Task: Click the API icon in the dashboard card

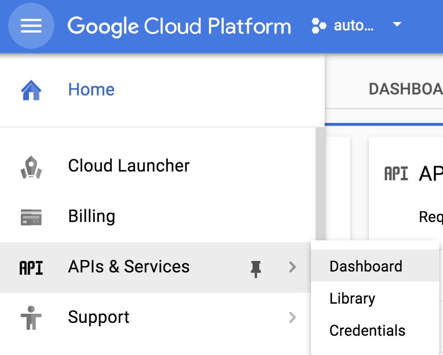Action: pyautogui.click(x=396, y=174)
